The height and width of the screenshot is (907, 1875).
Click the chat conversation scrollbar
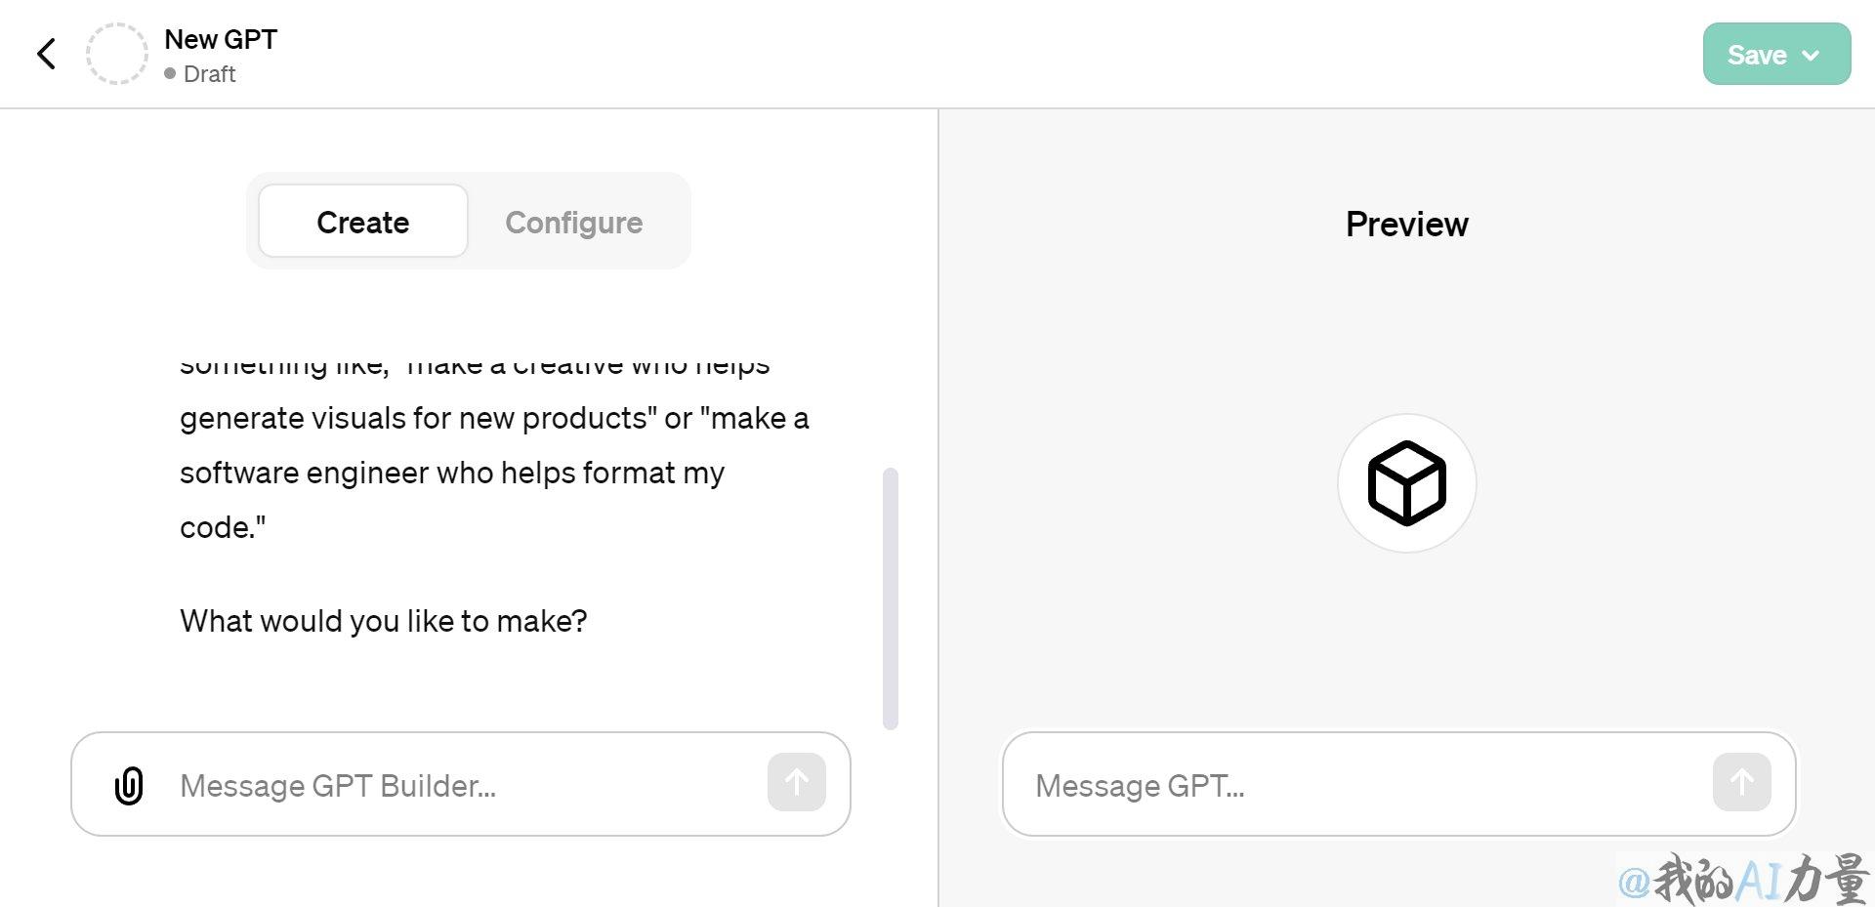tap(890, 598)
